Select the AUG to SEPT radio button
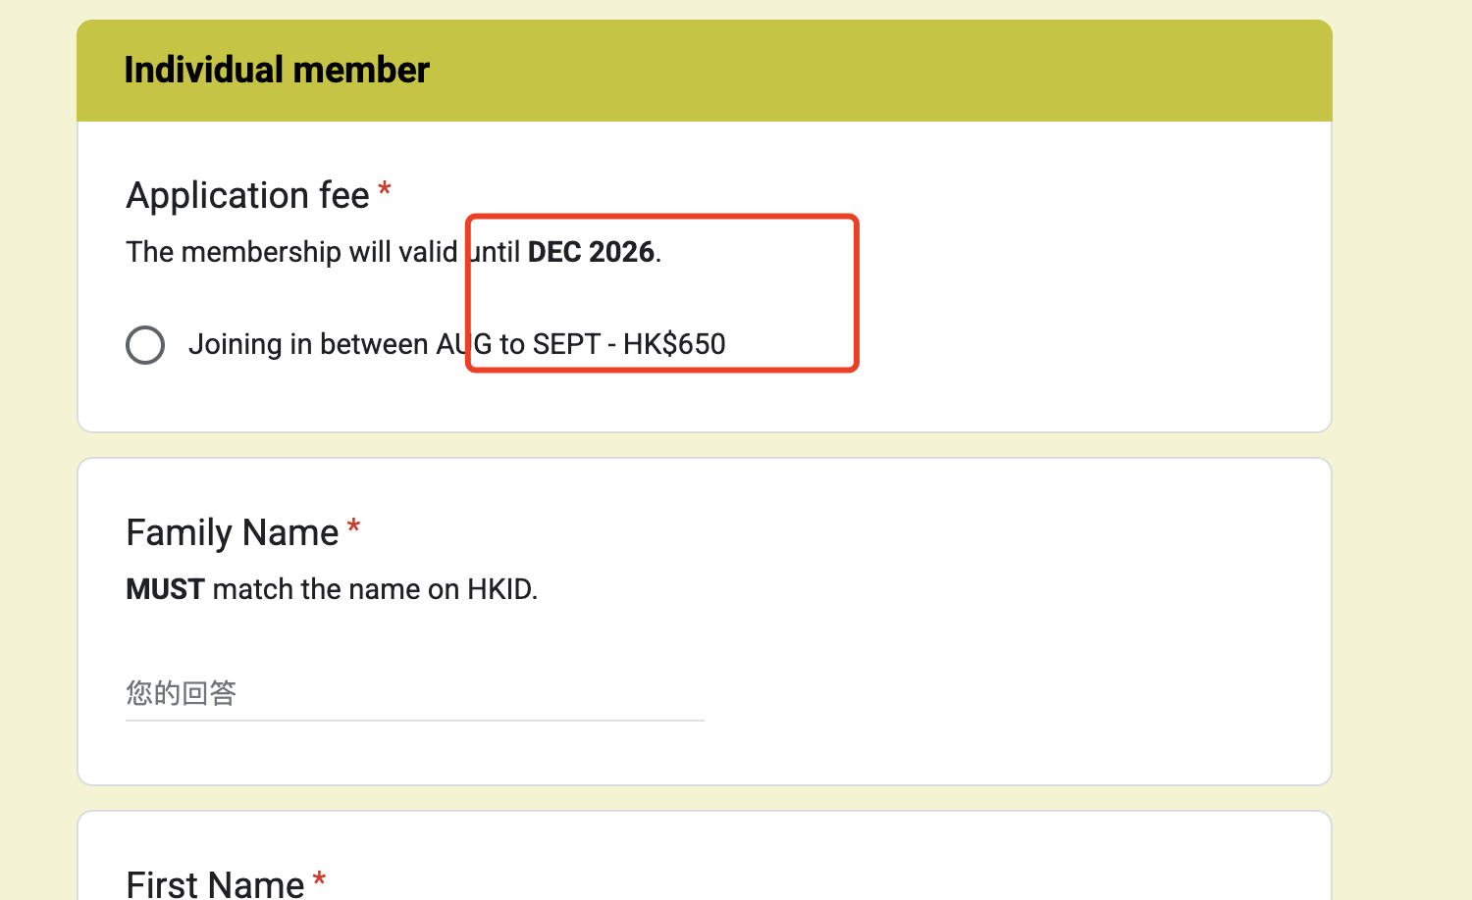Viewport: 1472px width, 900px height. coord(145,345)
